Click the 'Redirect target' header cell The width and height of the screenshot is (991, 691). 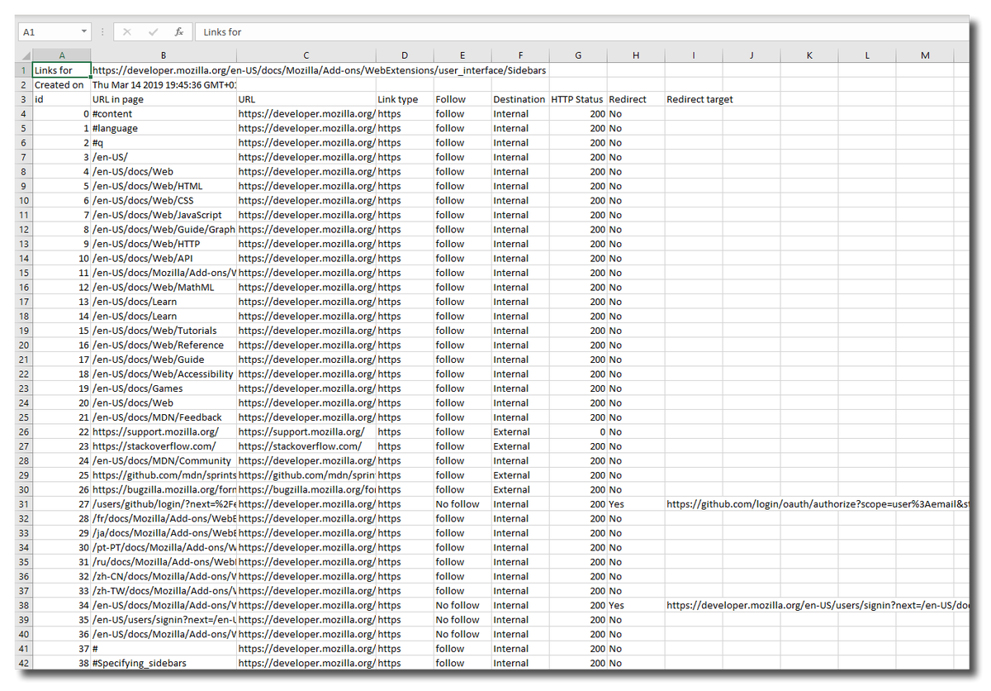tap(694, 99)
